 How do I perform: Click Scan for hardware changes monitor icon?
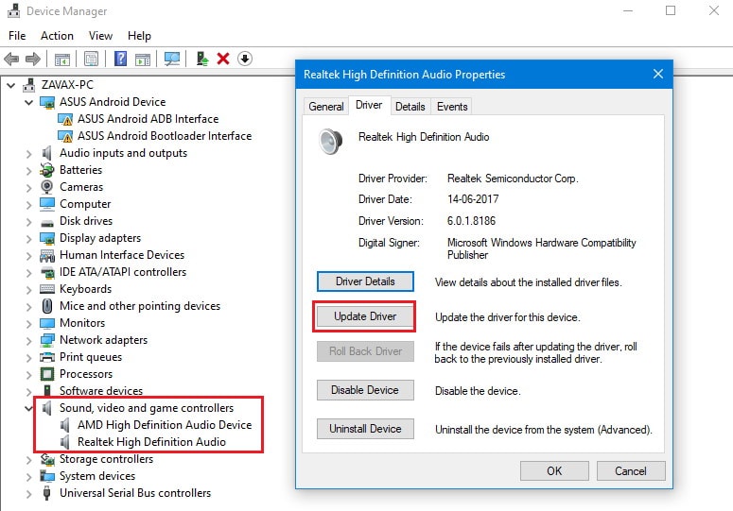coord(172,59)
